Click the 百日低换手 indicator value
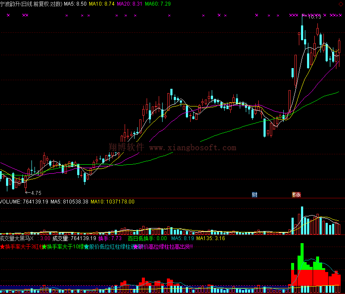The width and height of the screenshot is (345, 294). click(147, 238)
